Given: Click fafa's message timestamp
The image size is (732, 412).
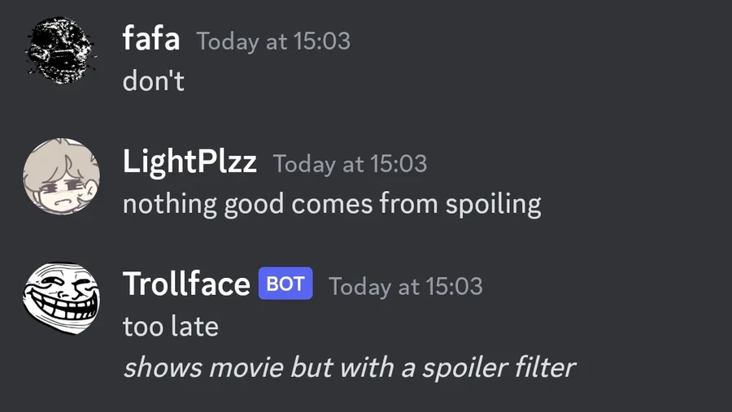Looking at the screenshot, I should [273, 41].
